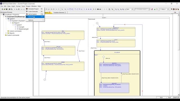Open the File menu
The height and width of the screenshot is (101, 180).
click(2, 6)
